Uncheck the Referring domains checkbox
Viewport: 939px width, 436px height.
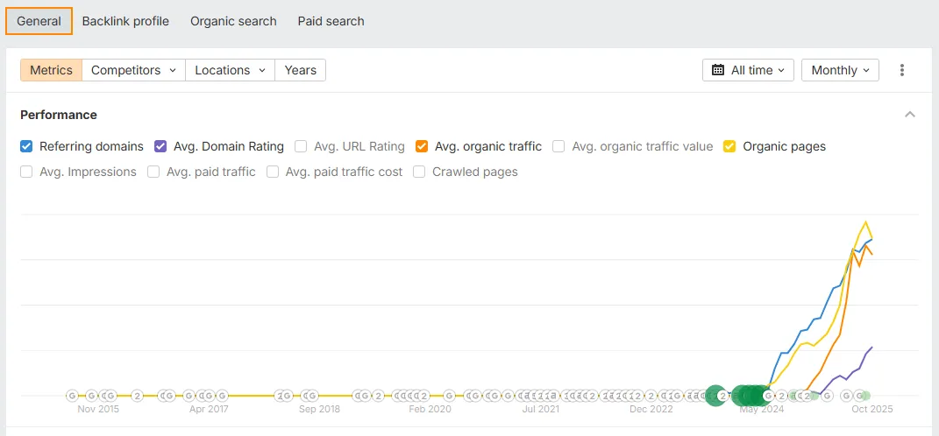[26, 146]
